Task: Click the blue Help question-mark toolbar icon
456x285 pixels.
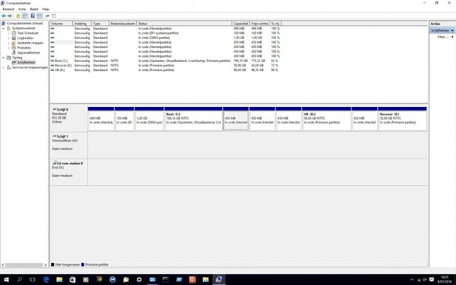Action: (33, 16)
